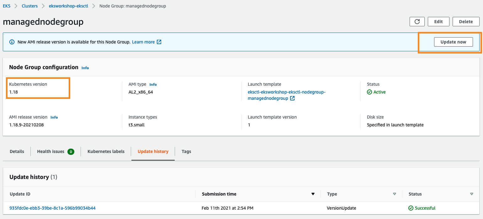The image size is (483, 219).
Task: Click the external link icon beside Learn more
Action: 159,42
